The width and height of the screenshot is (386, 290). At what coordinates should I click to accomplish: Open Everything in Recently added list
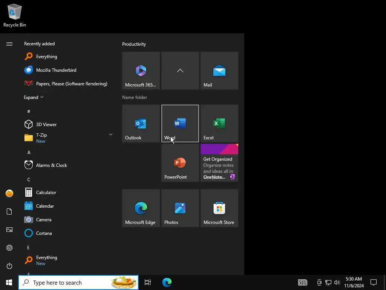[x=68, y=57]
